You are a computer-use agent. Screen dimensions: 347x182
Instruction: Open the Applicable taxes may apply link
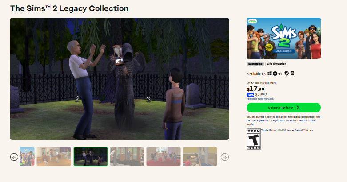coord(260,99)
